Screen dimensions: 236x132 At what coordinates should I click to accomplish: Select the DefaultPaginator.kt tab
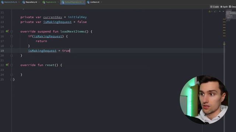click(x=73, y=2)
